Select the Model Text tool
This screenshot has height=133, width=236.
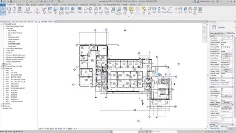96,11
